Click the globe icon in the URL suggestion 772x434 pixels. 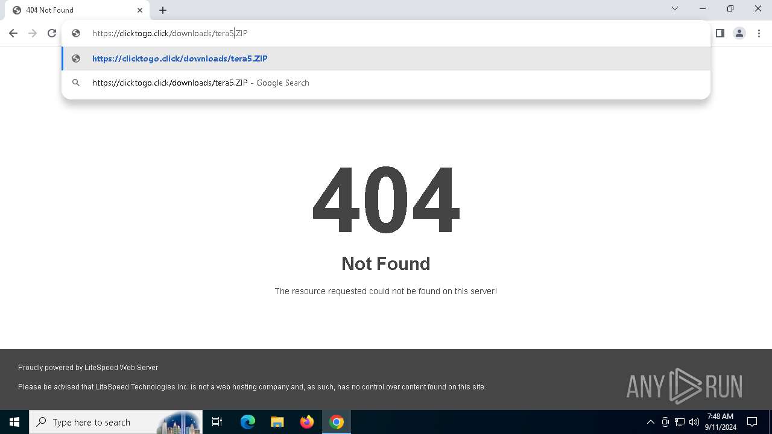76,58
